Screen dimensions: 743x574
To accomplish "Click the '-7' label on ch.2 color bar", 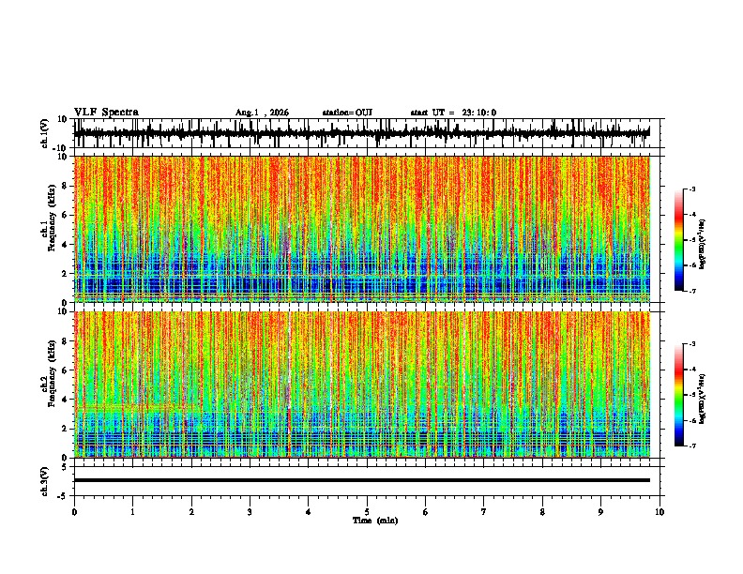I will (692, 446).
